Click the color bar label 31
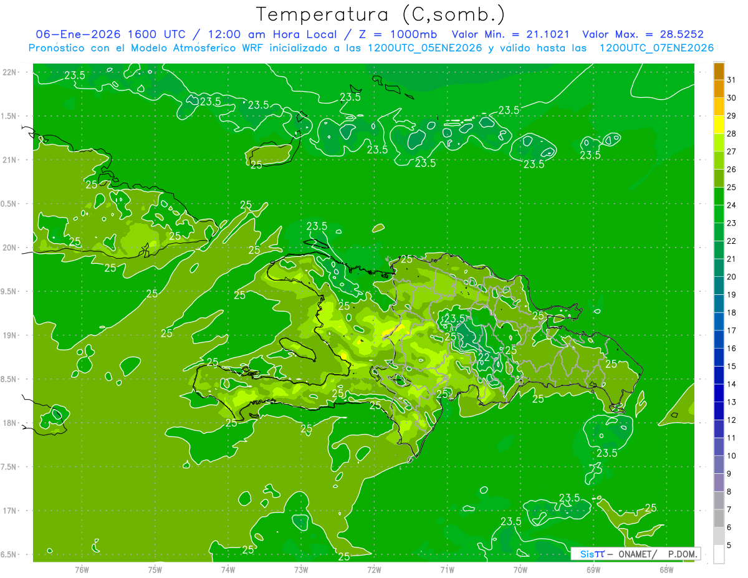Screen dimensions: 748x578 point(732,80)
